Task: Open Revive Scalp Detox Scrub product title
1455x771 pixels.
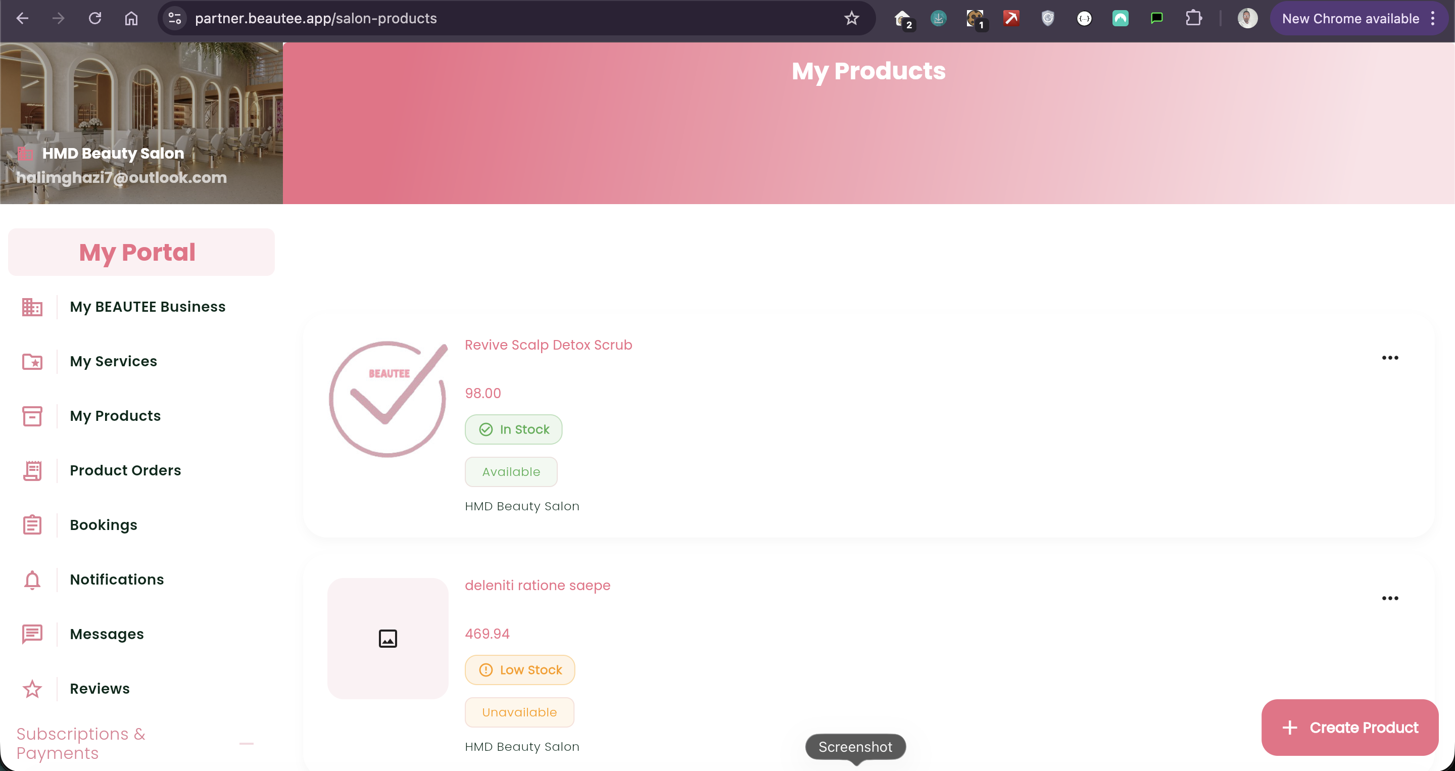Action: click(x=549, y=345)
